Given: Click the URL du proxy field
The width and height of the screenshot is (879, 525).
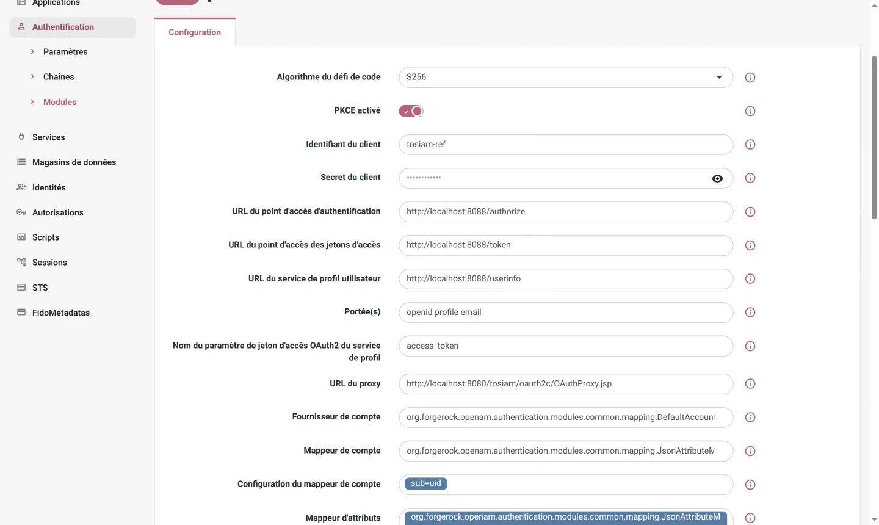Looking at the screenshot, I should tap(566, 384).
